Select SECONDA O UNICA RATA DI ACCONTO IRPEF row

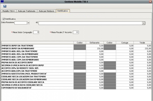23,65
